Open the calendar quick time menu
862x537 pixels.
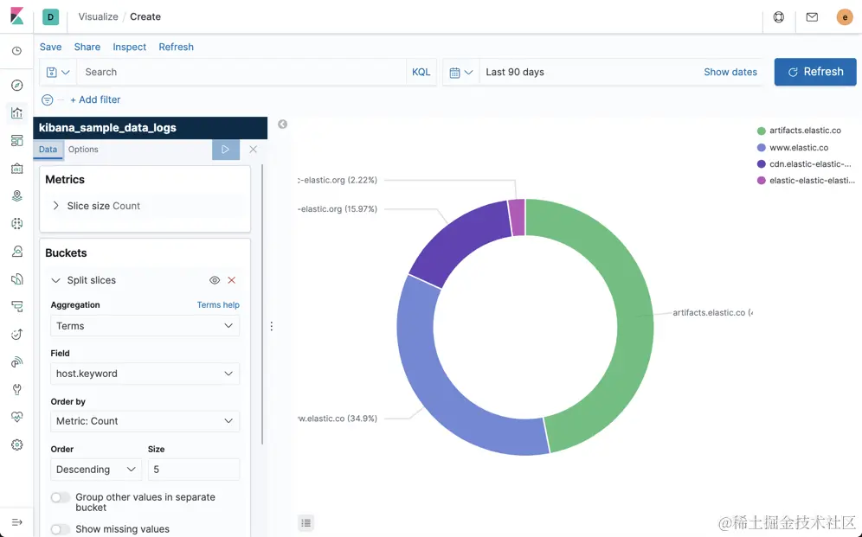(x=460, y=72)
